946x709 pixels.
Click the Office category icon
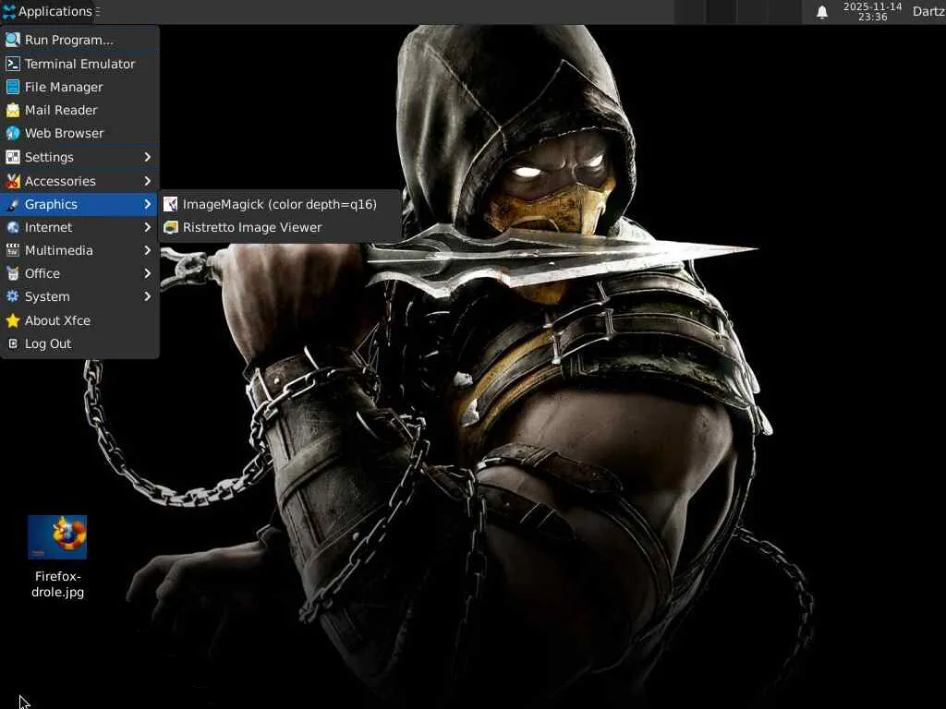(x=13, y=273)
